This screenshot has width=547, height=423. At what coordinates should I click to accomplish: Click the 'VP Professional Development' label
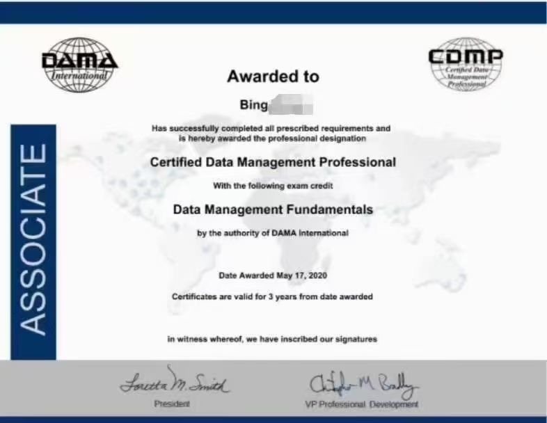361,404
